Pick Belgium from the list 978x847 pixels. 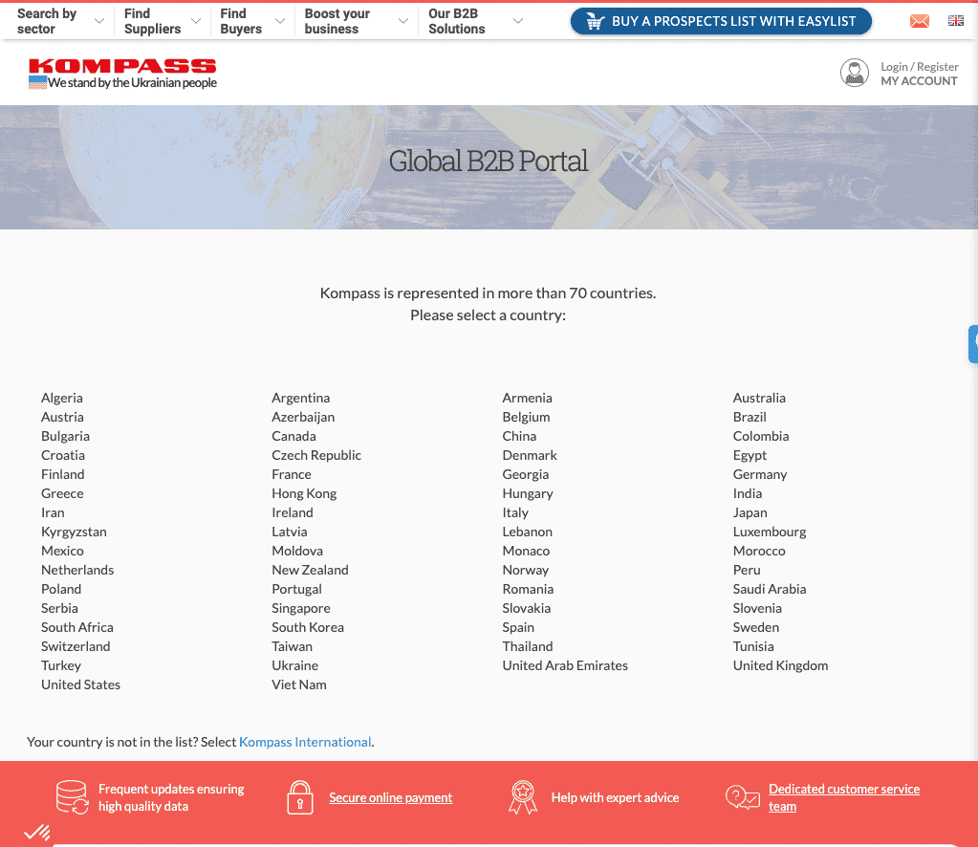(x=526, y=417)
